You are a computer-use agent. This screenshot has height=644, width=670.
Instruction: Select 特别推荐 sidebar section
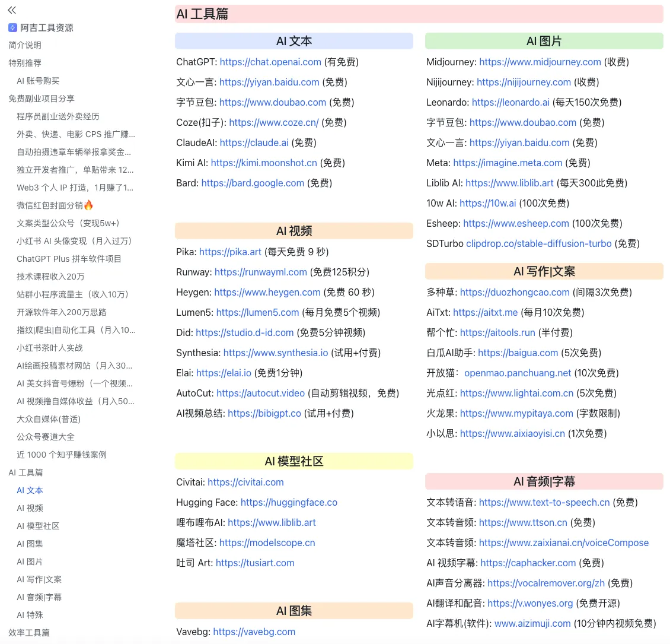[x=25, y=64]
